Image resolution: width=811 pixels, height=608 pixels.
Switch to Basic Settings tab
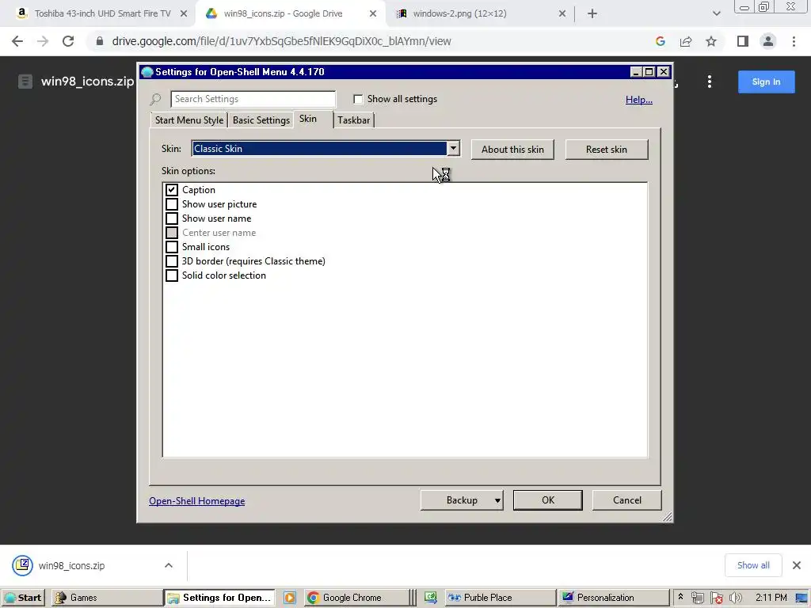click(x=261, y=120)
